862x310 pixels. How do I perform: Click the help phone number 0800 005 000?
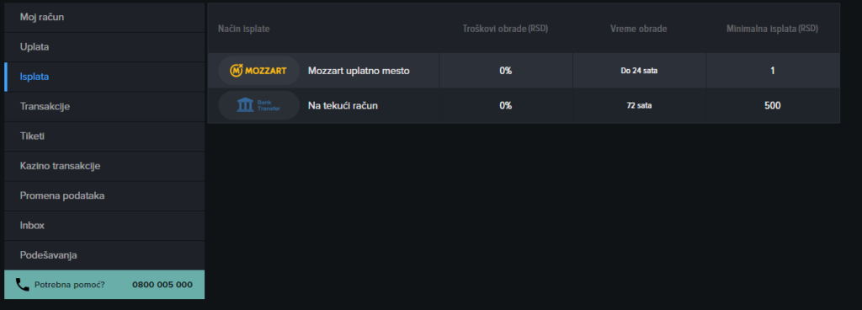coord(162,285)
